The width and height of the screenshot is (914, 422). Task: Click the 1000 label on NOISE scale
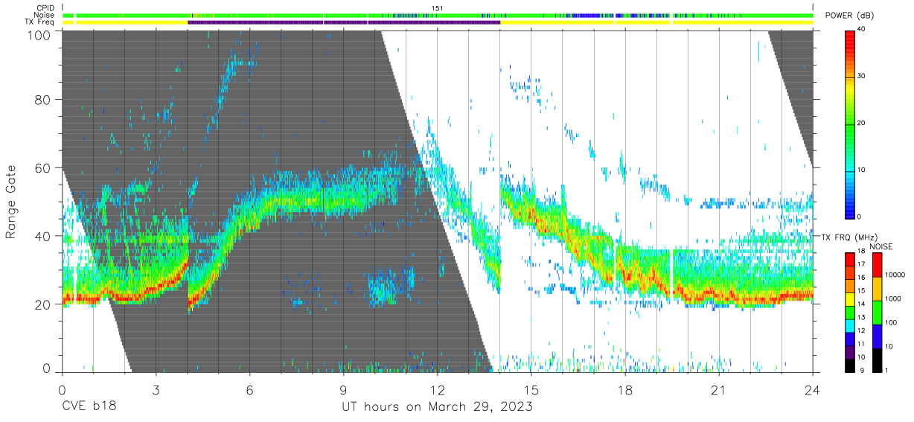(x=892, y=299)
